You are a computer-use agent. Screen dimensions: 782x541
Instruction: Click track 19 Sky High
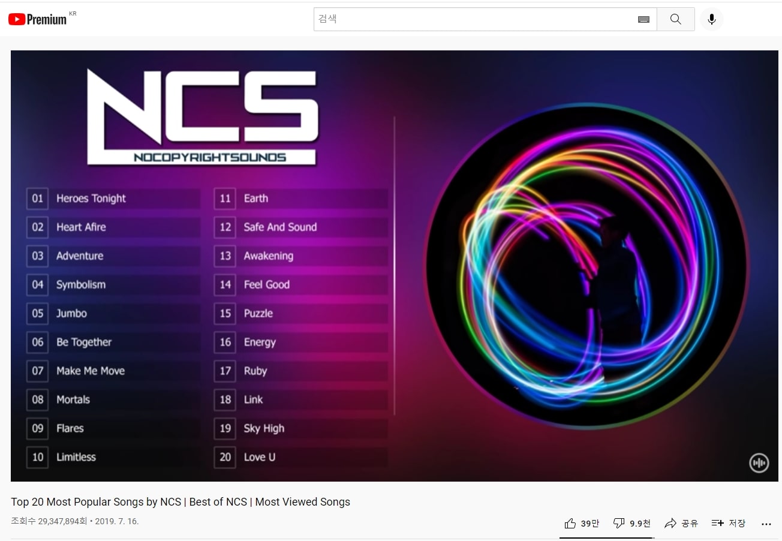(301, 429)
